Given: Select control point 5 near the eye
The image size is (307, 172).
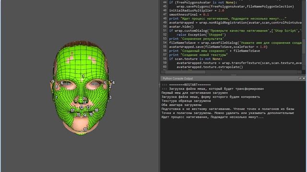Looking at the screenshot, I should (x=105, y=83).
